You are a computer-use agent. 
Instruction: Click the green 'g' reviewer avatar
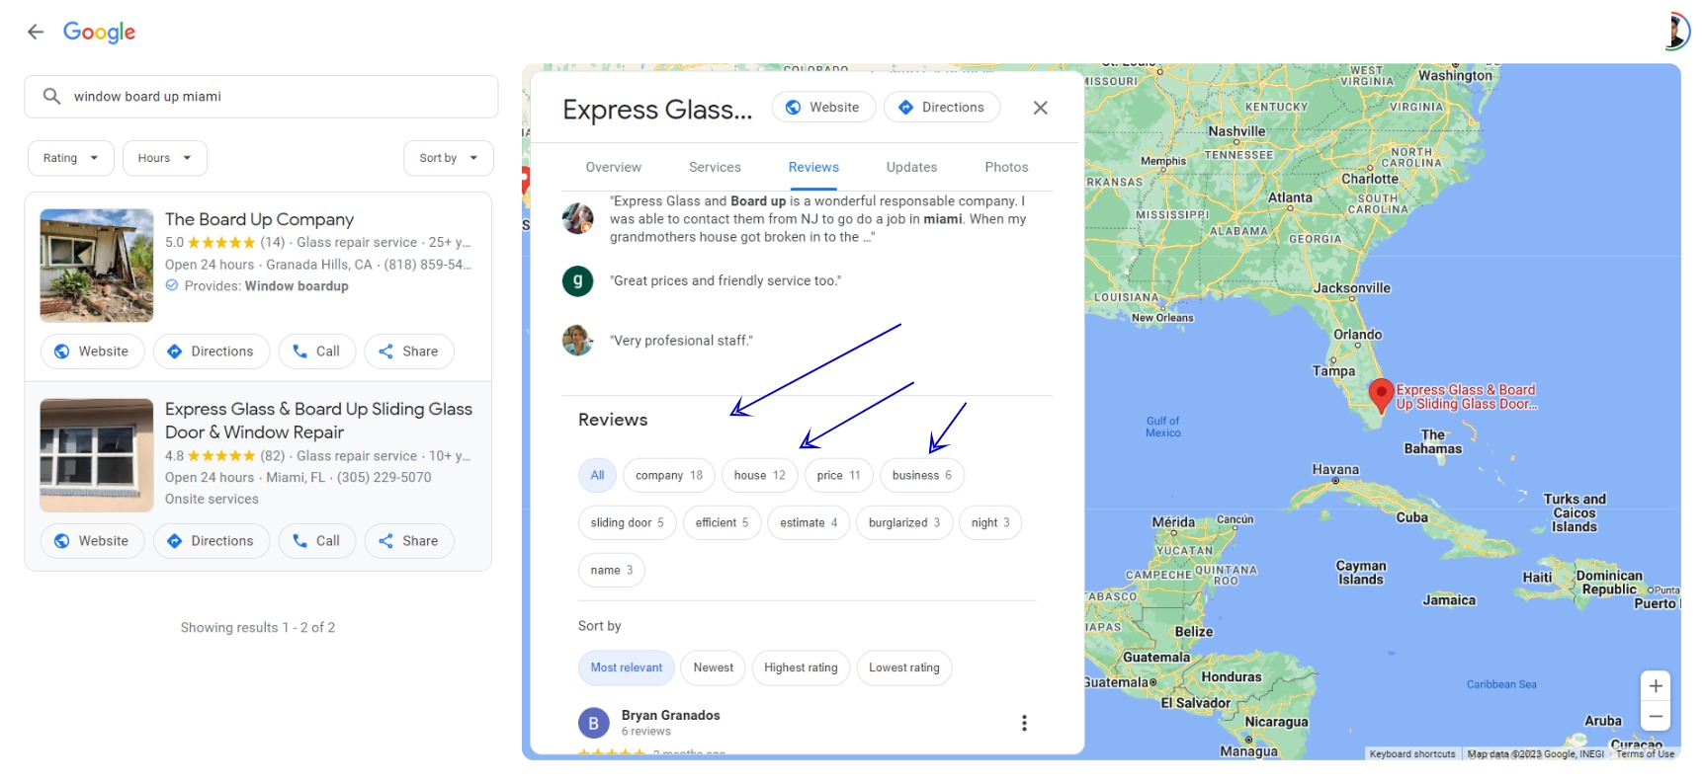pos(578,281)
